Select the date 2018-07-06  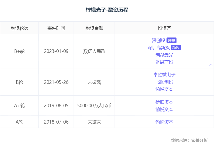pyautogui.click(x=56, y=122)
